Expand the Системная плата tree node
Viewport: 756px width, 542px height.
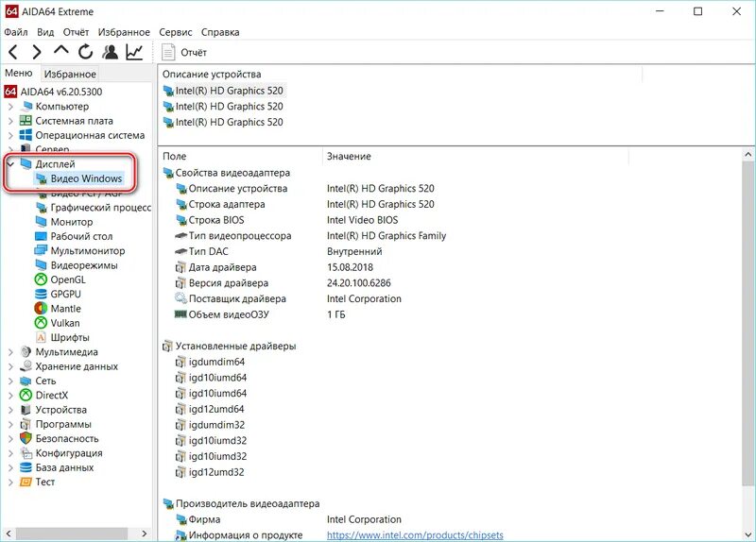[x=10, y=121]
